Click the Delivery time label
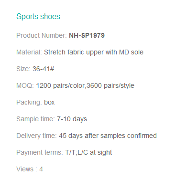Viewport: 175px width, 179px height. [x=36, y=136]
